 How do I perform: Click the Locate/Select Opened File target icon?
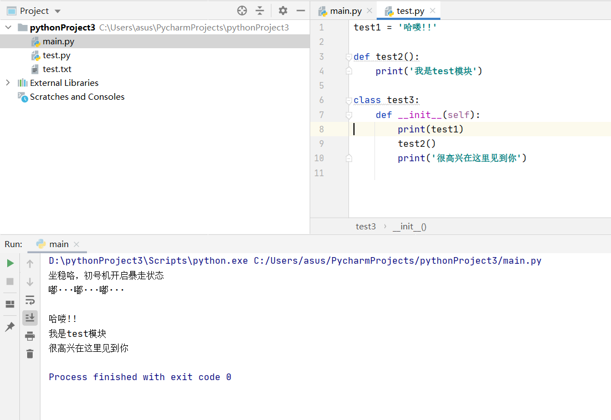pyautogui.click(x=242, y=11)
